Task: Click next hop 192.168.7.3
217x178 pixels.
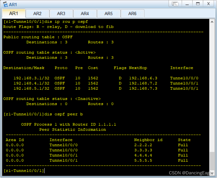Action: 143,88
